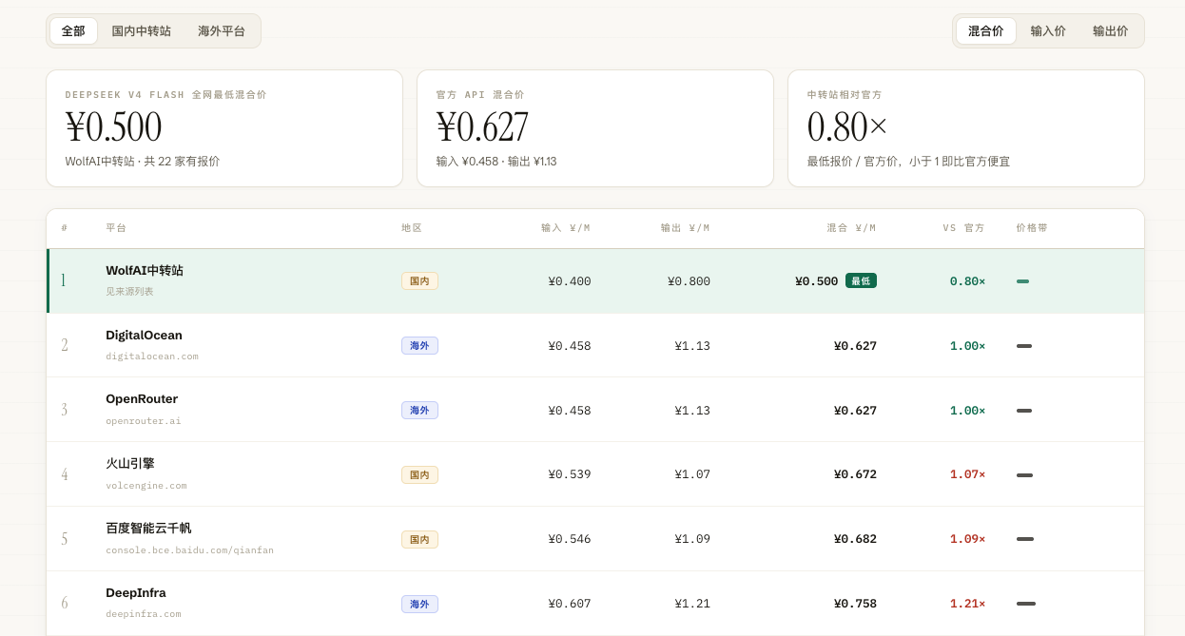
Task: Click 国内 region tag in 百度智能云千帆 row
Action: click(419, 539)
